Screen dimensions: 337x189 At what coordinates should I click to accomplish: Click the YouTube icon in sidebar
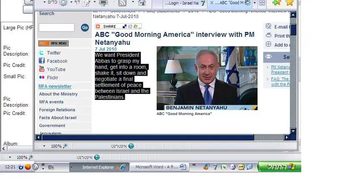tap(42, 69)
